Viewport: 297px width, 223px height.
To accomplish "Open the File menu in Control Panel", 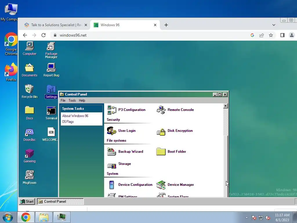I will [x=63, y=100].
